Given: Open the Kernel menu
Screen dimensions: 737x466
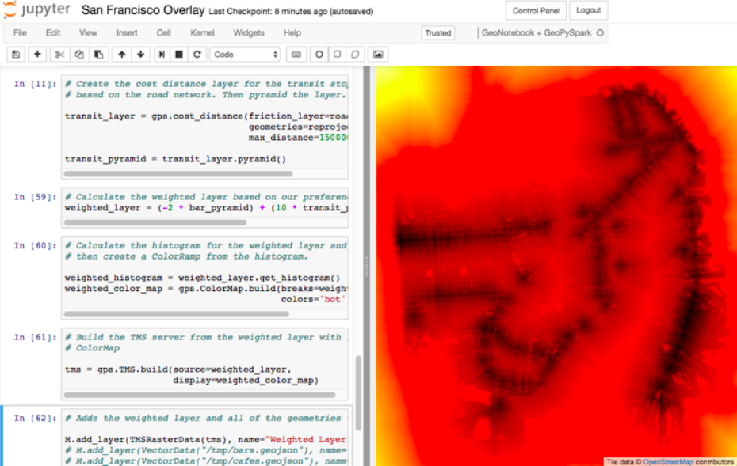Looking at the screenshot, I should pos(202,33).
